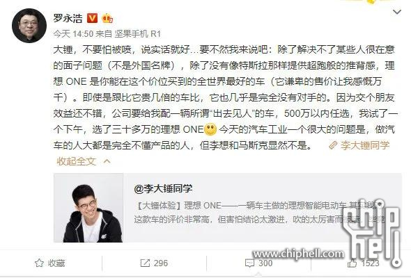Viewport: 411px width, 278px height.
Task: Click the repost icon with 296
Action: pos(145,263)
